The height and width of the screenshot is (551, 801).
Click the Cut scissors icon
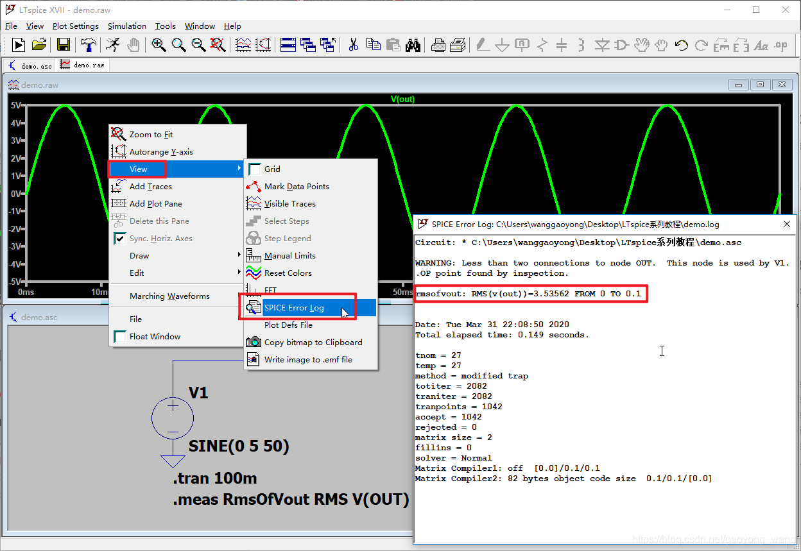click(353, 45)
